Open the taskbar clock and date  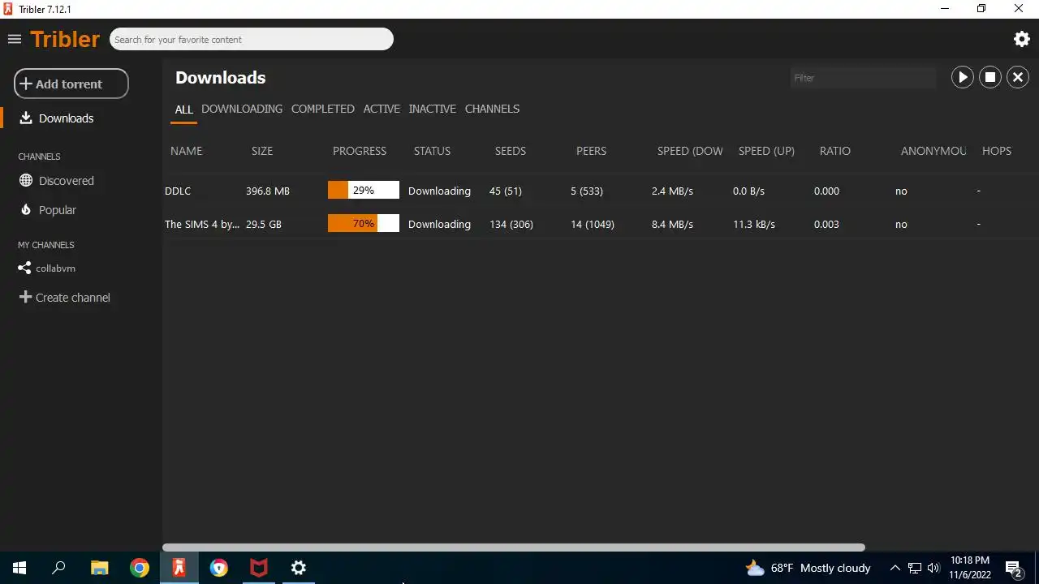click(x=970, y=568)
